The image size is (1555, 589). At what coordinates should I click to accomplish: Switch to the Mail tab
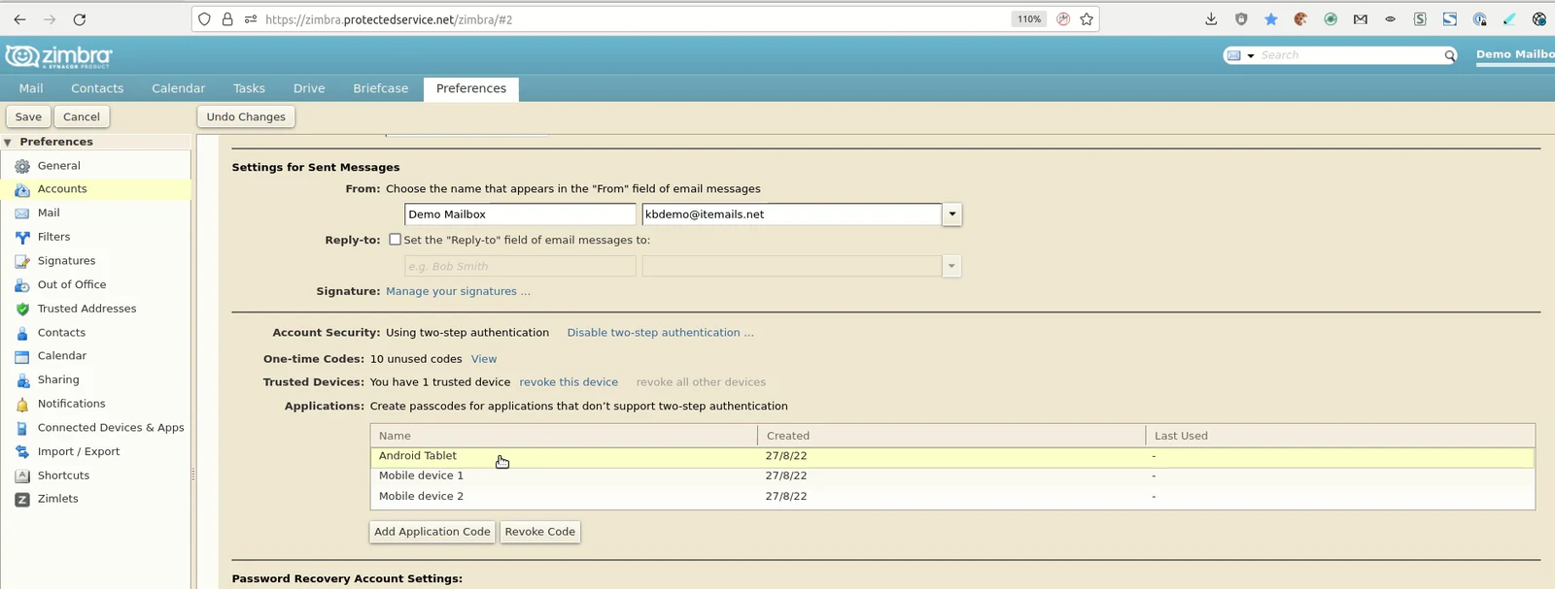(x=31, y=88)
